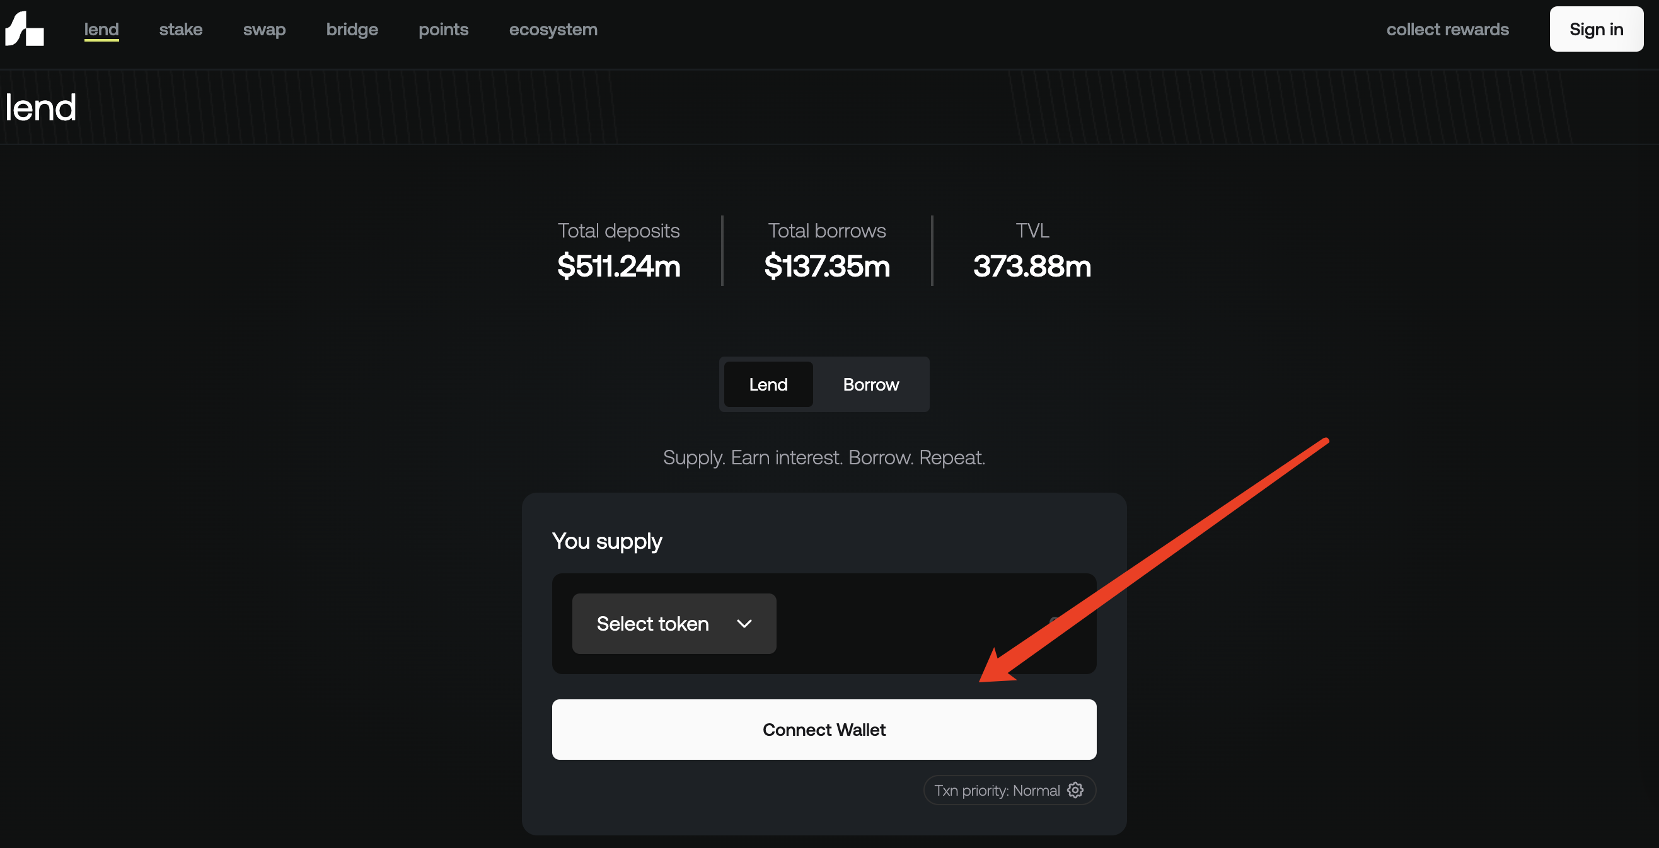This screenshot has width=1659, height=848.
Task: Switch to the Lend mode toggle
Action: tap(768, 384)
